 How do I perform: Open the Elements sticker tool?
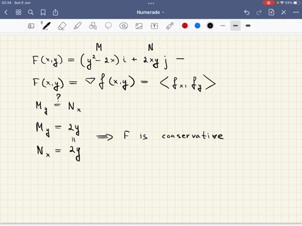(x=123, y=26)
